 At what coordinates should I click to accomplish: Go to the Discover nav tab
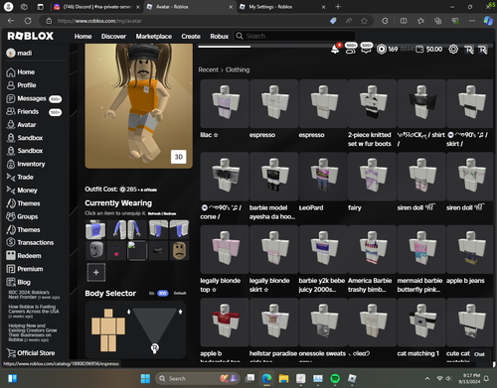click(113, 37)
